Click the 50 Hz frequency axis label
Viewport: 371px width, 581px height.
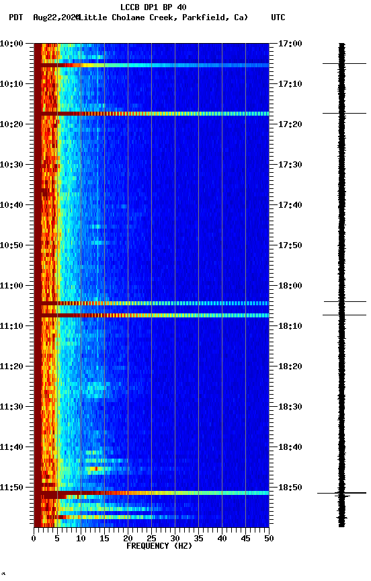tap(270, 539)
